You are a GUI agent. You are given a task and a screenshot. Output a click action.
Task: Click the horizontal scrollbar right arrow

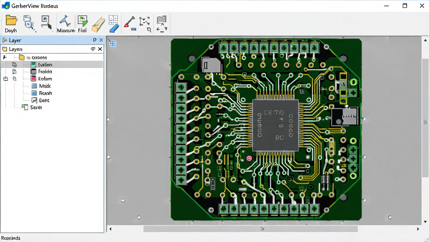click(x=418, y=229)
